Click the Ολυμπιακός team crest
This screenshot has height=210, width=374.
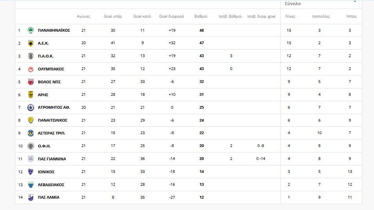pyautogui.click(x=31, y=69)
